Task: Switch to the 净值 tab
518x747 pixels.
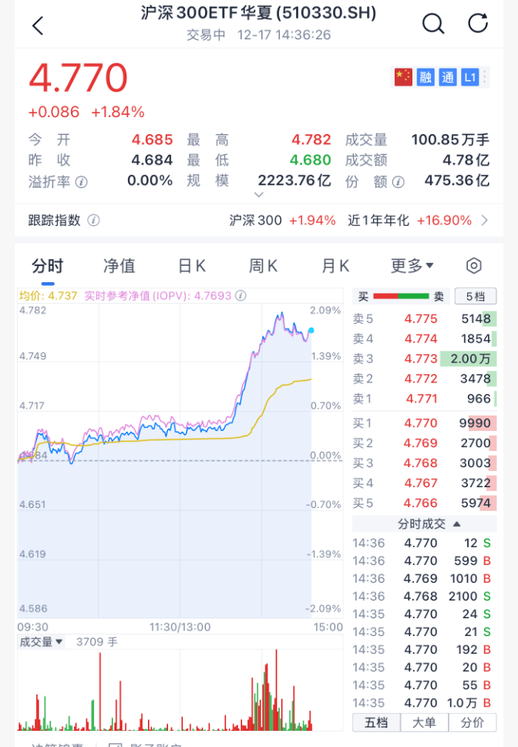Action: pos(119,266)
